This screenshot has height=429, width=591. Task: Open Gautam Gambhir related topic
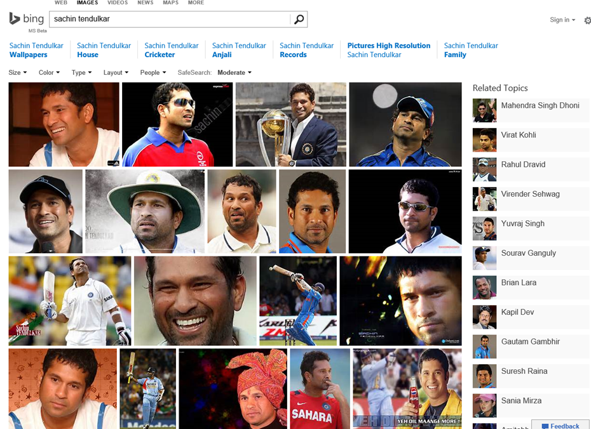pyautogui.click(x=531, y=346)
